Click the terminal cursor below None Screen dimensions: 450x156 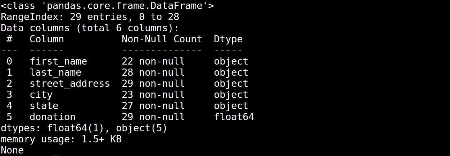pyautogui.click(x=55, y=155)
